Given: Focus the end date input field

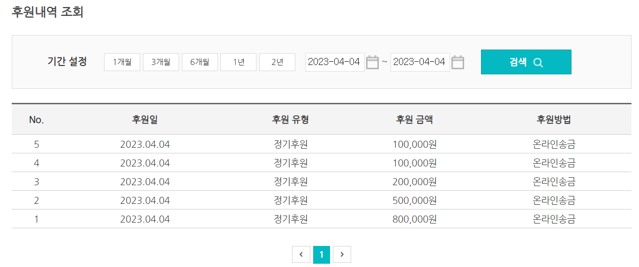Looking at the screenshot, I should click(420, 62).
